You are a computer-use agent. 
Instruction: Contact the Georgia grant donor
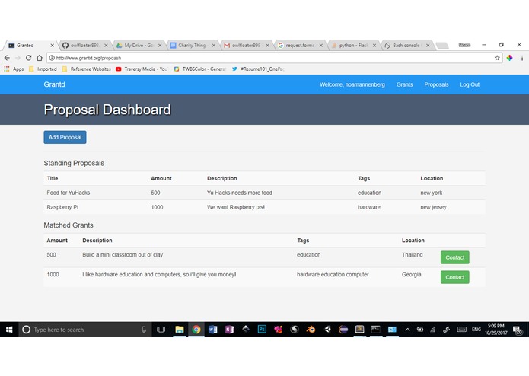coord(454,277)
